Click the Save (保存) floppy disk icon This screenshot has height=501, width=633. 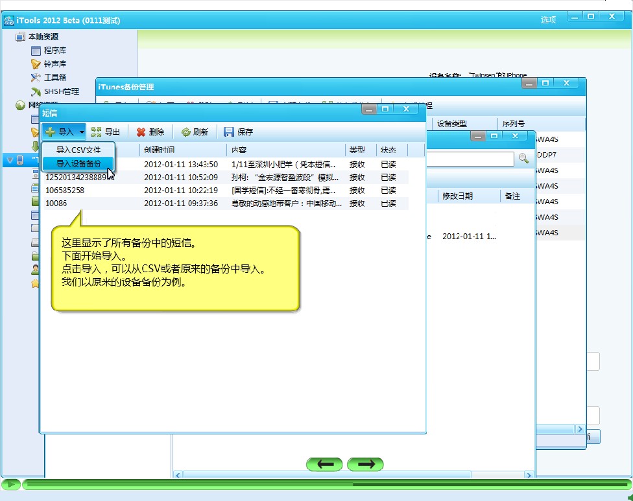(x=229, y=132)
